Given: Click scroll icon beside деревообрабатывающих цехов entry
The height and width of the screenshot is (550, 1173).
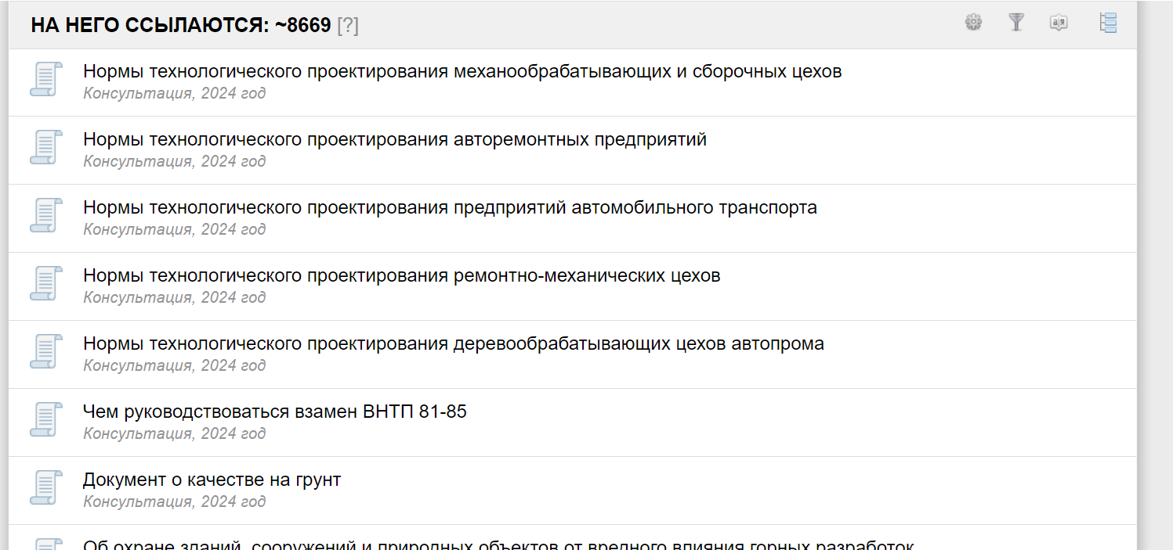Looking at the screenshot, I should click(x=45, y=352).
